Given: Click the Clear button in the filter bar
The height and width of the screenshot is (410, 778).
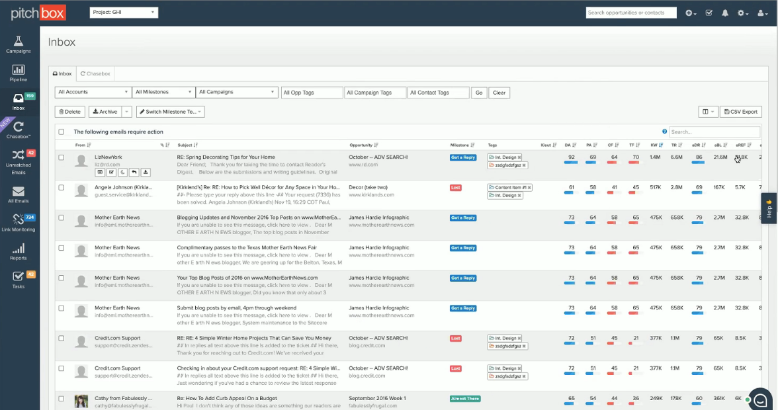Looking at the screenshot, I should (x=499, y=92).
